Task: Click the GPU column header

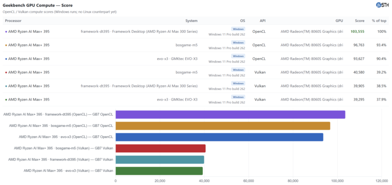Action: 339,21
